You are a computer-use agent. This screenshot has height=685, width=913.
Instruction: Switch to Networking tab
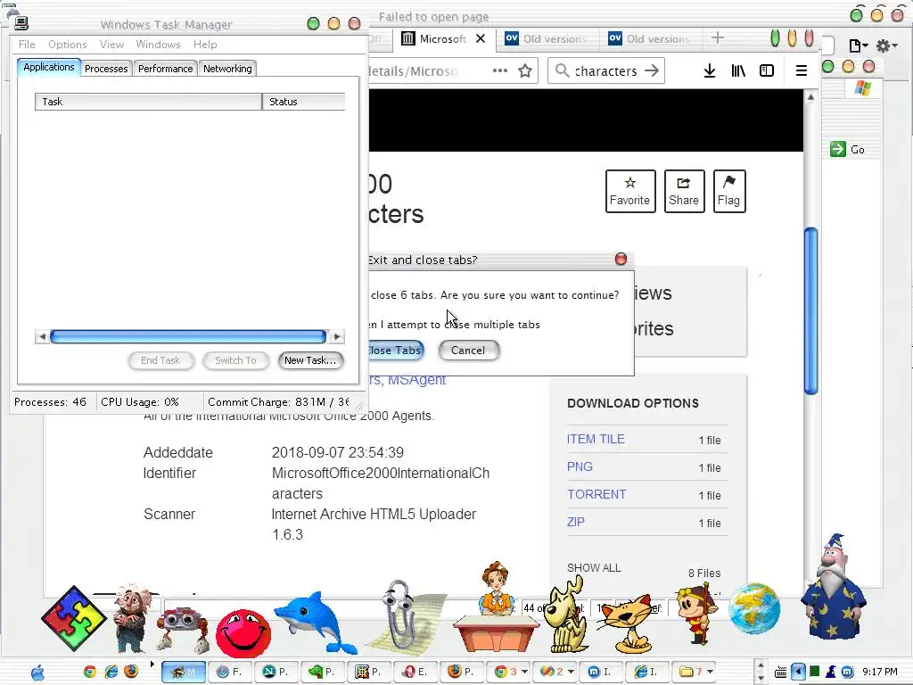click(x=227, y=68)
